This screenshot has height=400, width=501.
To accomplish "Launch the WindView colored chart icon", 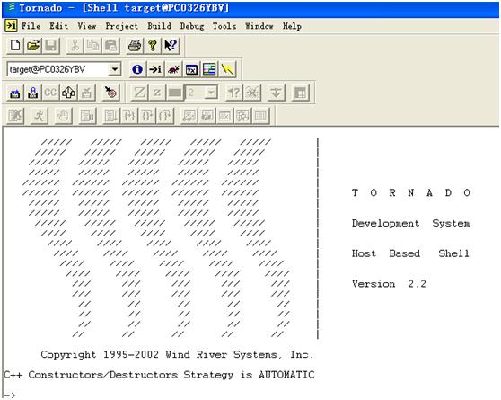I will click(x=209, y=69).
